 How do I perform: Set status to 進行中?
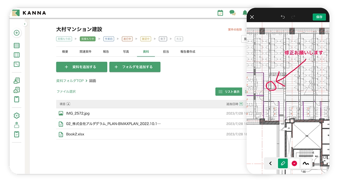pyautogui.click(x=127, y=39)
